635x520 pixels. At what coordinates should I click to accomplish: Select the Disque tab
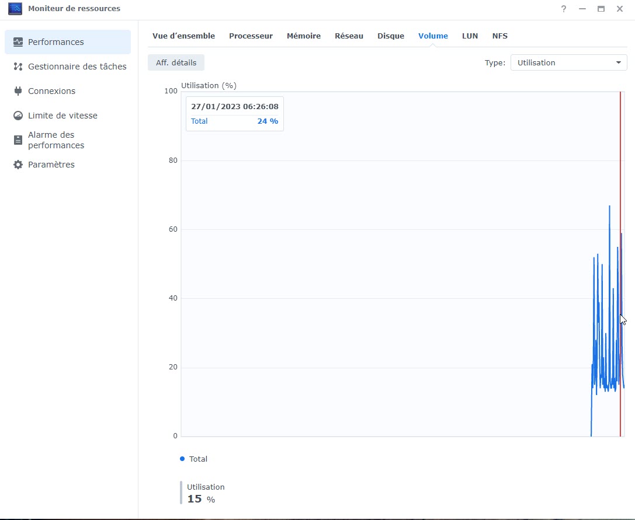coord(391,36)
